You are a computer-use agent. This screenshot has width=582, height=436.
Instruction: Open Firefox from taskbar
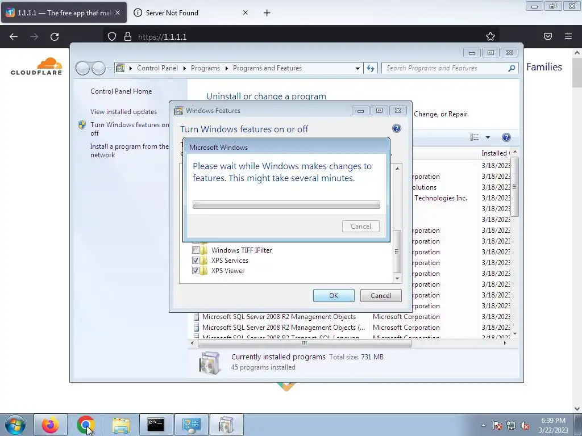(51, 425)
